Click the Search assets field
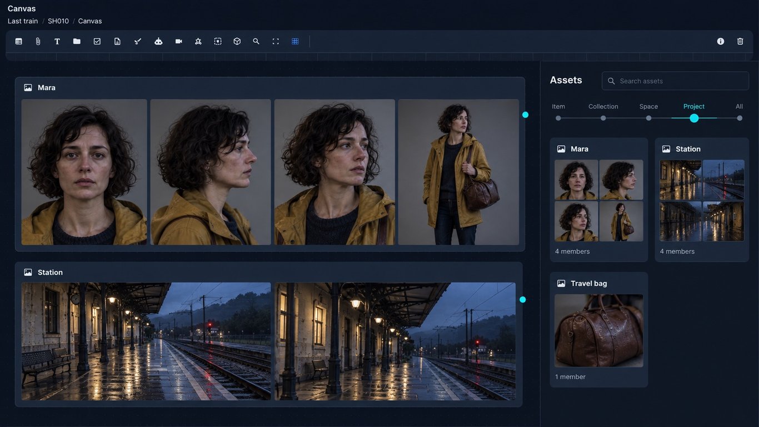The width and height of the screenshot is (759, 427). [675, 81]
